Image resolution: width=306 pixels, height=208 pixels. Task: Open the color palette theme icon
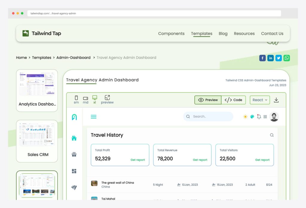pyautogui.click(x=252, y=117)
